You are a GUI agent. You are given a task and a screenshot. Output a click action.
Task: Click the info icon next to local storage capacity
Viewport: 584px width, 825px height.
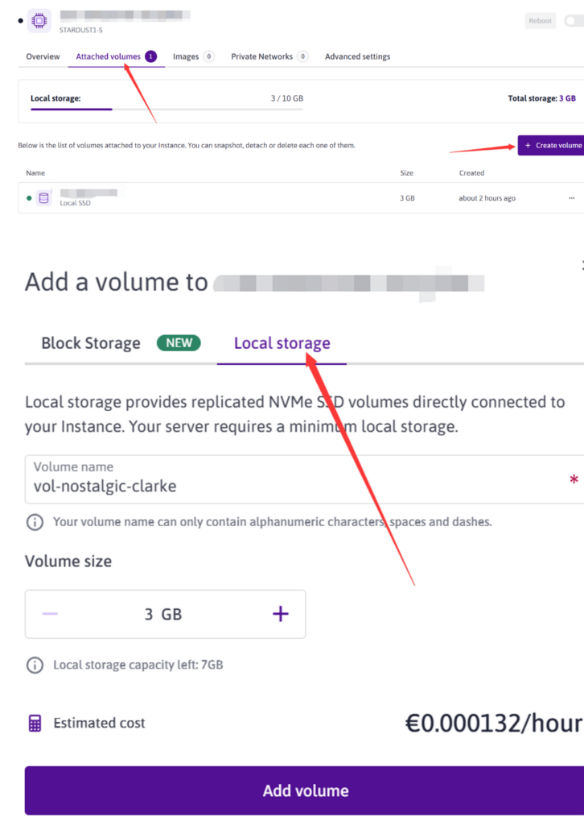(x=35, y=665)
